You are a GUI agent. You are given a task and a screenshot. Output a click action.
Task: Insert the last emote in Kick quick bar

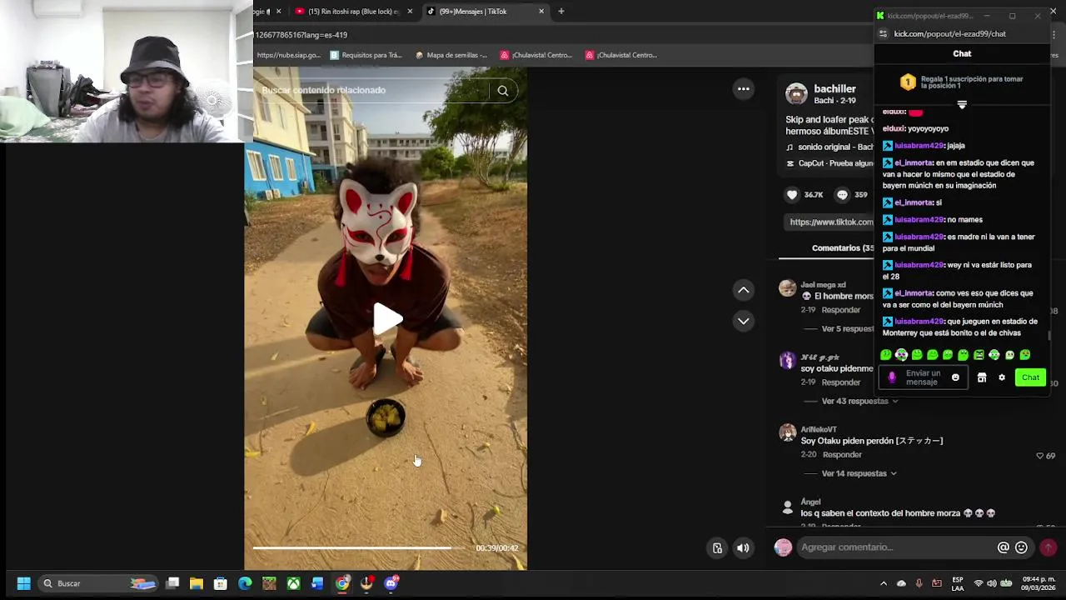1025,355
